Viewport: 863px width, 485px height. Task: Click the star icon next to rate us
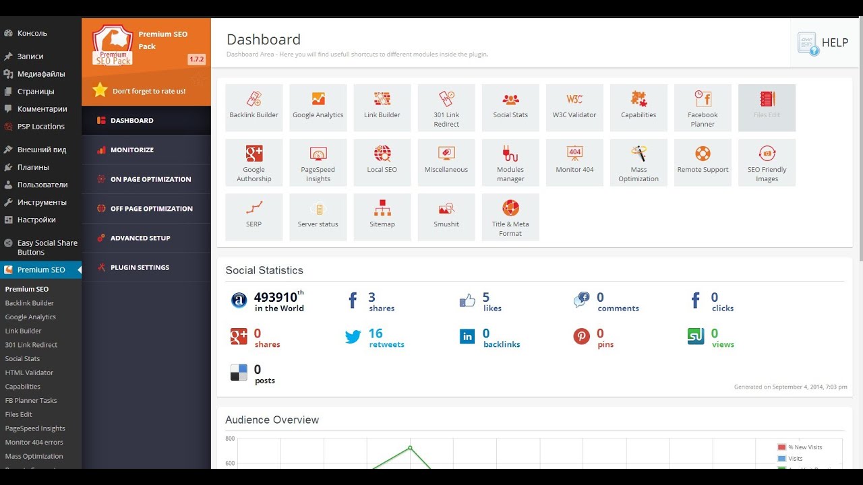click(100, 90)
